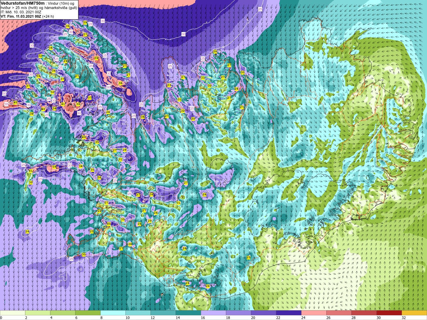This screenshot has width=427, height=320.
Task: Click the orange above-32 m/s legend swatch
Action: (414, 313)
